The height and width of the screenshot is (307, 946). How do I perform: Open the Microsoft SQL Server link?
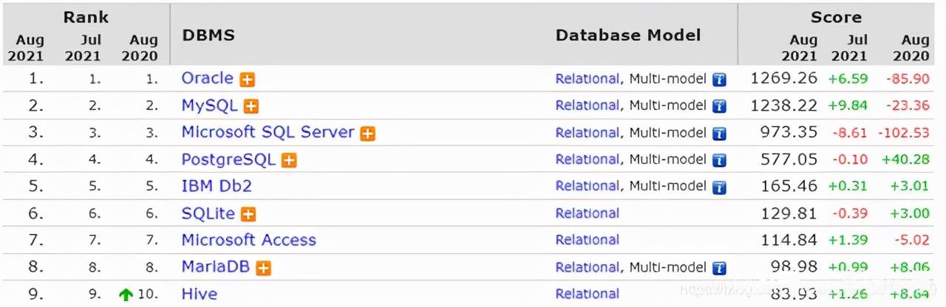[x=268, y=132]
